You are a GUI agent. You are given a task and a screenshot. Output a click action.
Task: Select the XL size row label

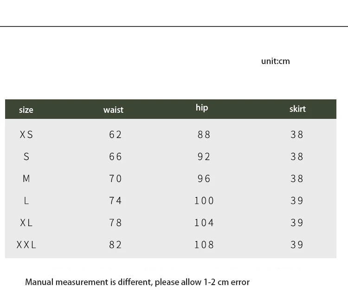tap(26, 222)
